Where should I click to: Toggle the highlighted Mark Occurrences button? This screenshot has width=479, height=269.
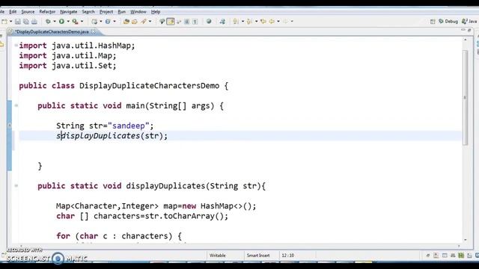171,22
